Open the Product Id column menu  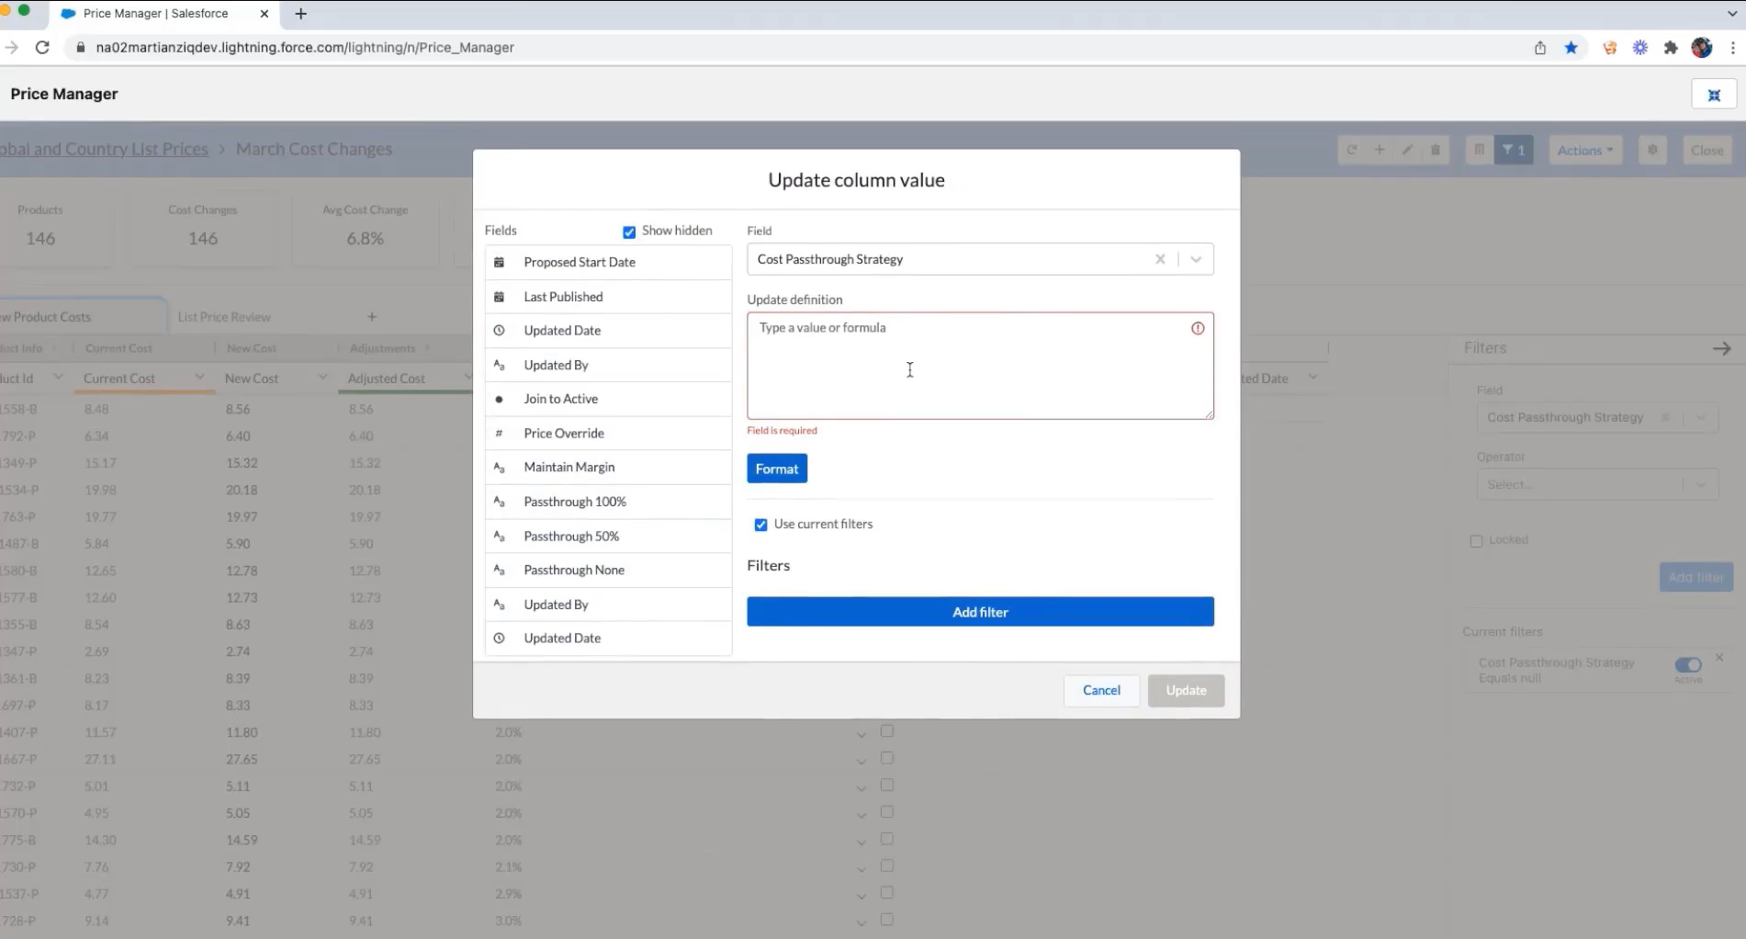point(58,378)
